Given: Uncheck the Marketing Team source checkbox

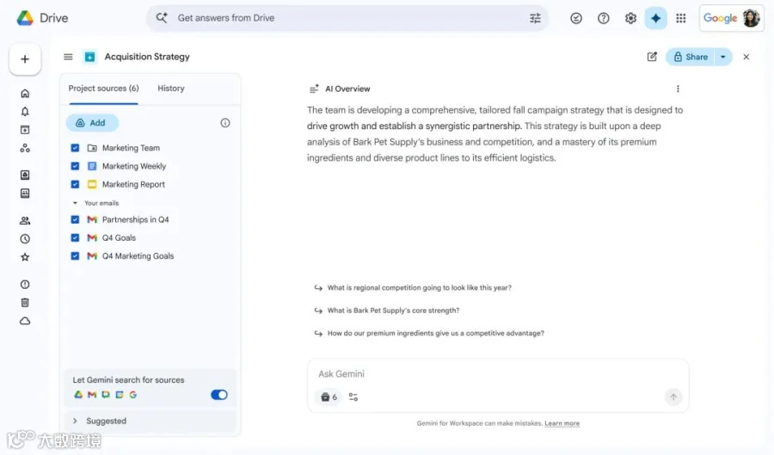Looking at the screenshot, I should click(75, 148).
